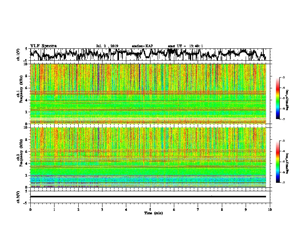Click the flat black ch.3 voltage trace
This screenshot has height=235, width=304.
148,197
